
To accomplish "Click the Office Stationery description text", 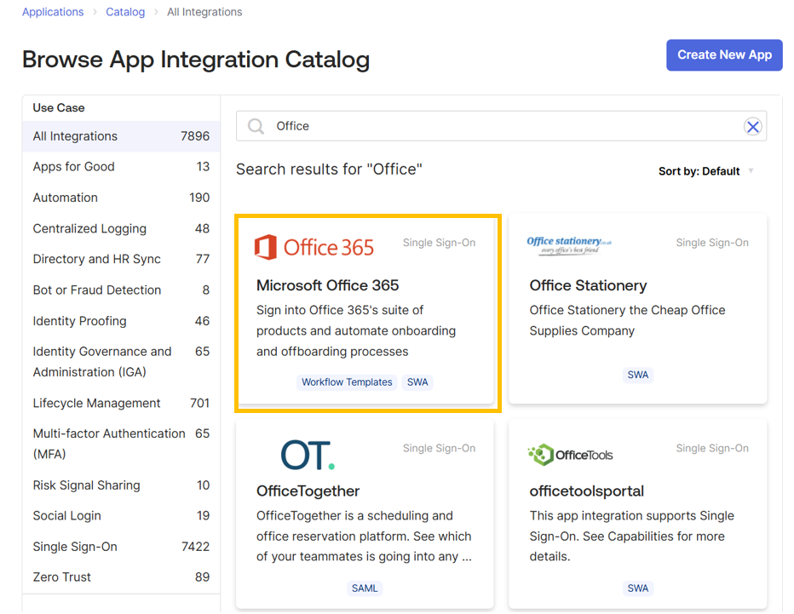I will pos(627,320).
